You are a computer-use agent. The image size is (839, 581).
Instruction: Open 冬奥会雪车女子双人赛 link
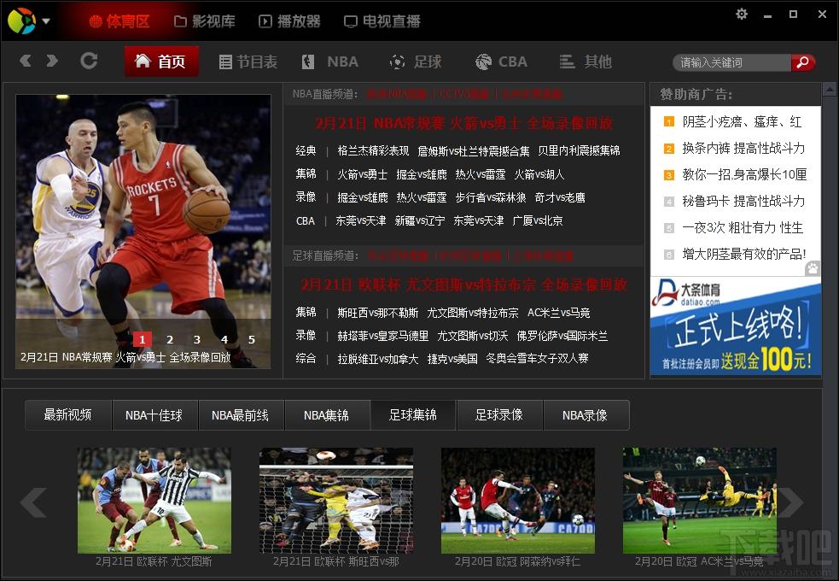pos(537,359)
